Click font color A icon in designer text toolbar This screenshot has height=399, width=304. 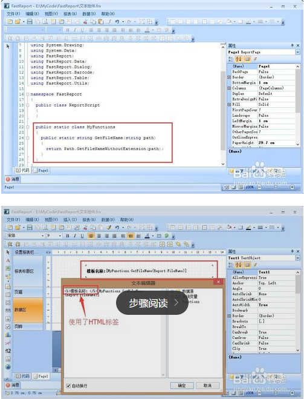tap(147, 236)
